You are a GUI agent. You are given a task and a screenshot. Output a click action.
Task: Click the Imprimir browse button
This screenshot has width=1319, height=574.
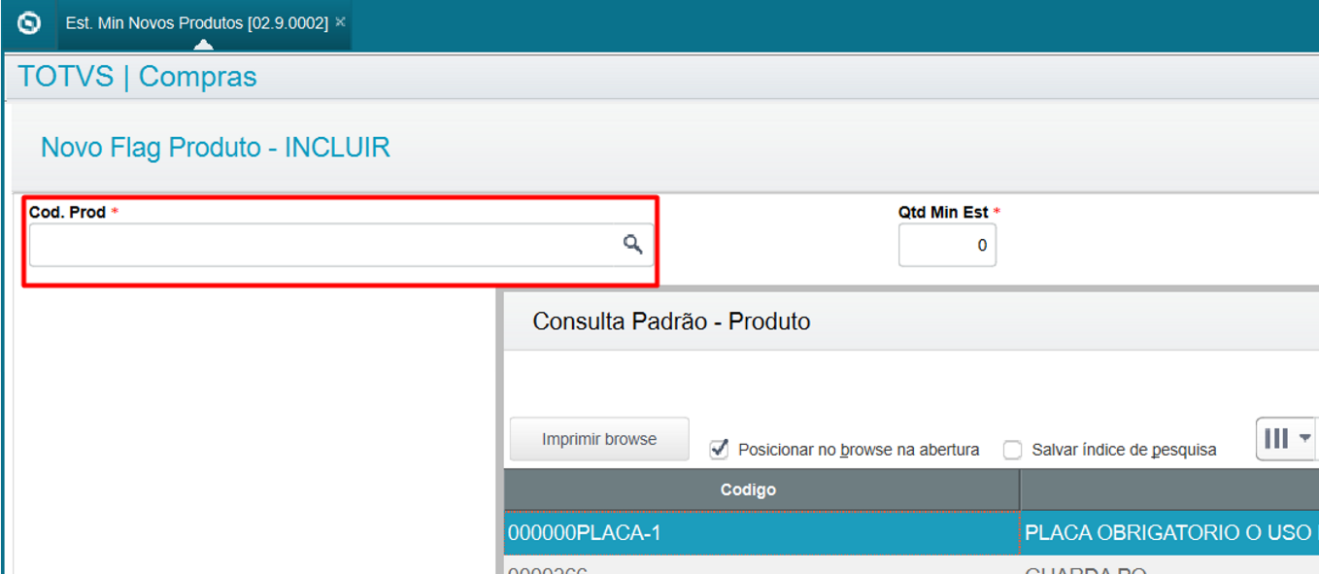[599, 439]
